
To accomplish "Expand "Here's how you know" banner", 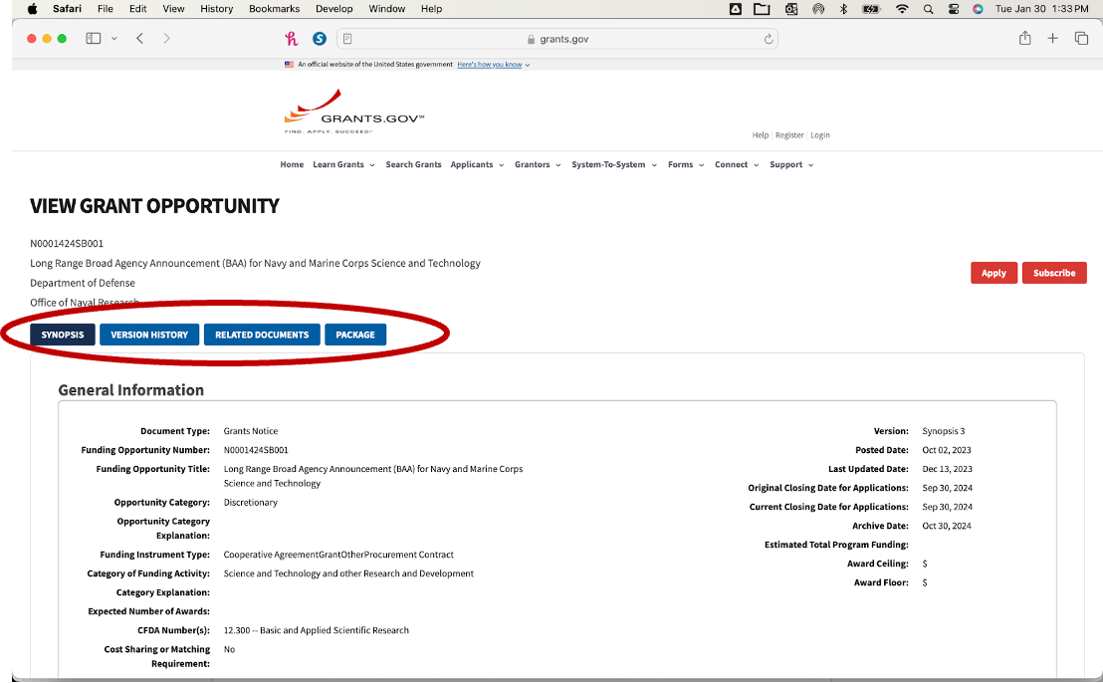I will pyautogui.click(x=493, y=64).
